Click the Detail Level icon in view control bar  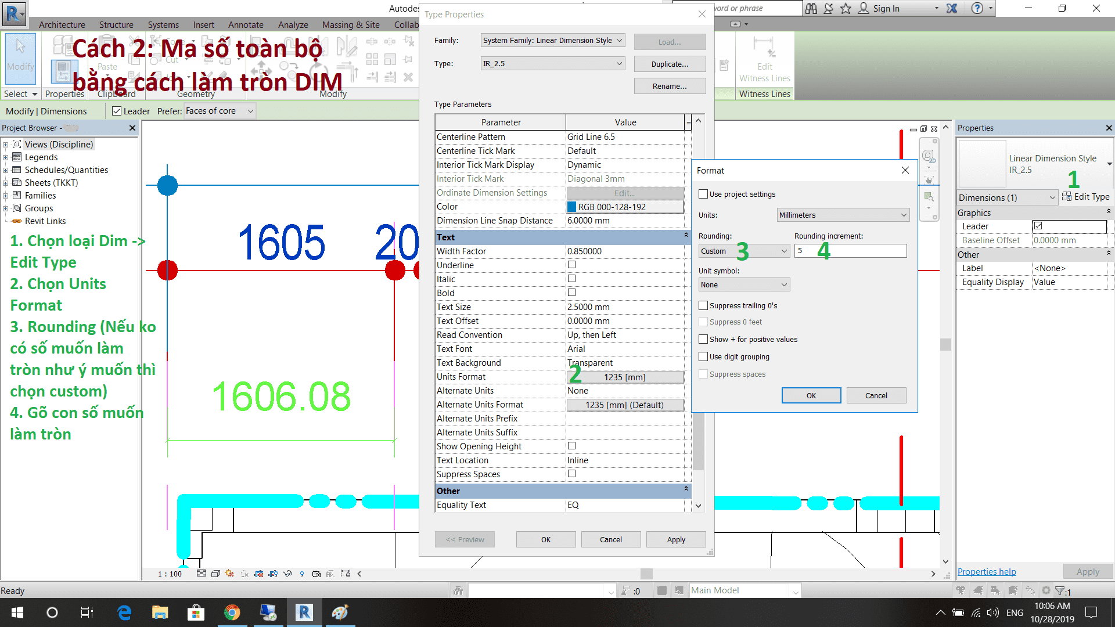pyautogui.click(x=202, y=574)
